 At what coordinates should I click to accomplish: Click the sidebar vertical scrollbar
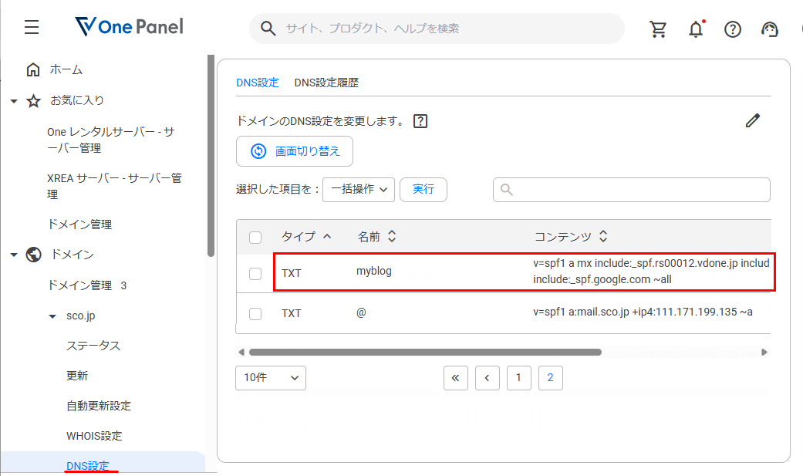(211, 156)
